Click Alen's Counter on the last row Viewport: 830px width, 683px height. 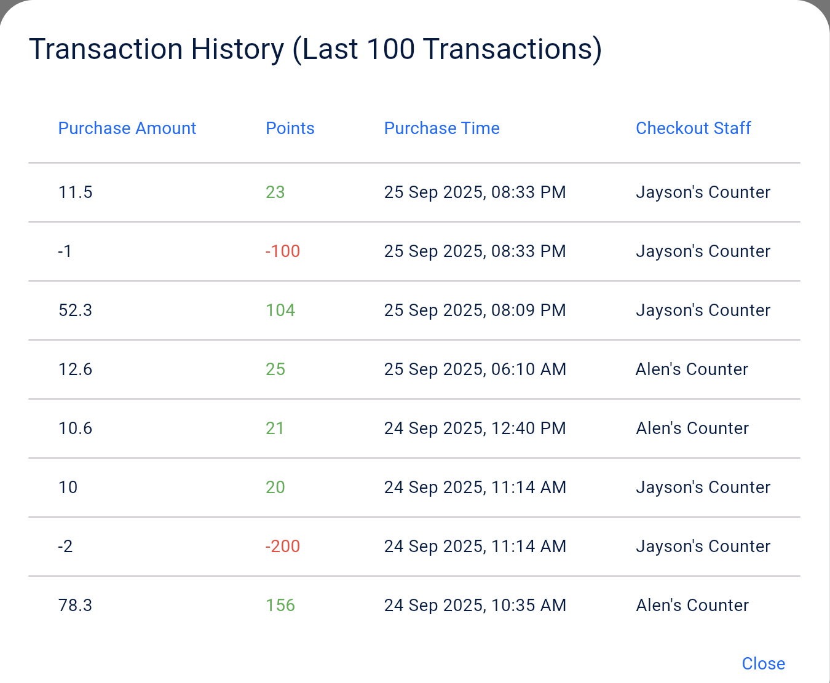tap(692, 605)
